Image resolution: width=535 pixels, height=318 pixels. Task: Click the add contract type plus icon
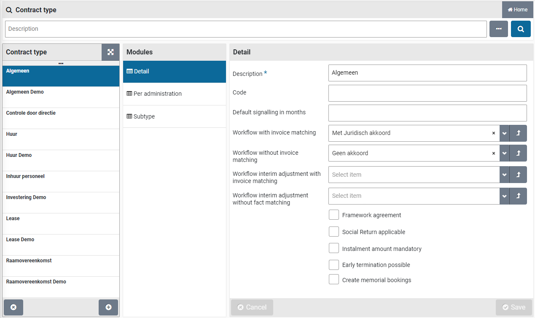108,307
